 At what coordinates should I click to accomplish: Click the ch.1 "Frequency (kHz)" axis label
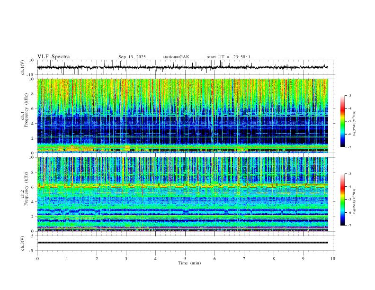click(x=26, y=110)
